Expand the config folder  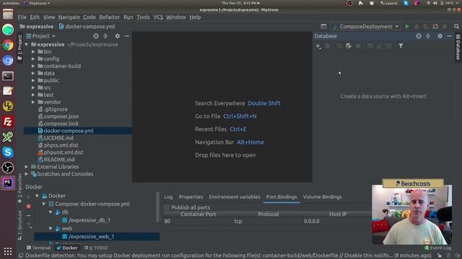[33, 59]
